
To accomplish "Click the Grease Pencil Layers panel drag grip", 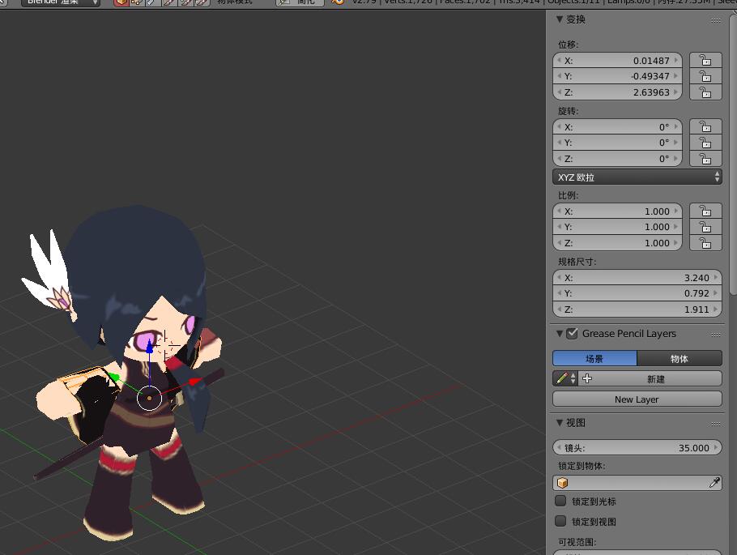I will click(716, 335).
